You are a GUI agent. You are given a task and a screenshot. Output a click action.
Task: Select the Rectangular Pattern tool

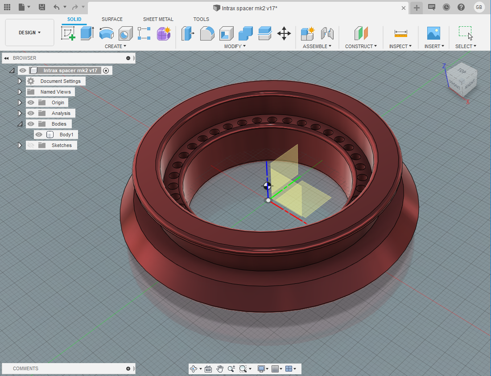point(144,33)
